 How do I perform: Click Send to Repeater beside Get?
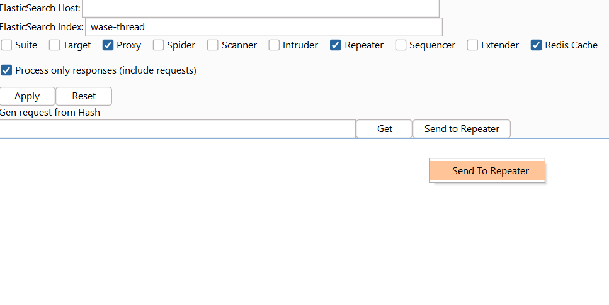[462, 129]
